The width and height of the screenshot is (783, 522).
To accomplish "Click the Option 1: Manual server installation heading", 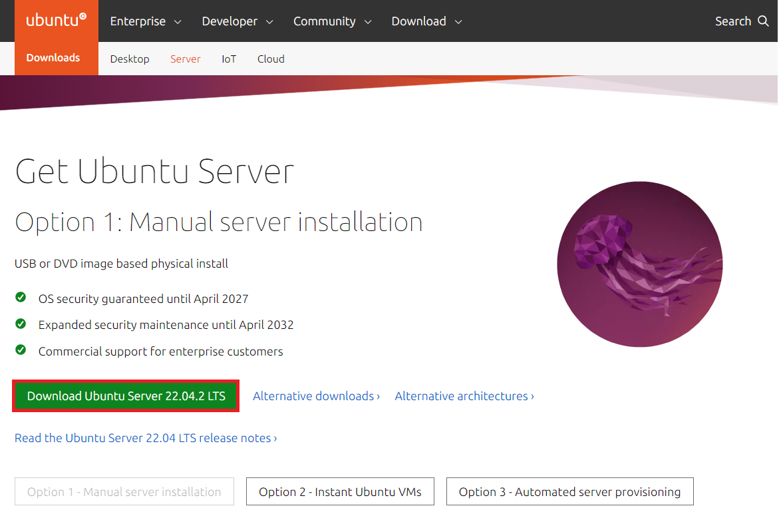I will (219, 222).
